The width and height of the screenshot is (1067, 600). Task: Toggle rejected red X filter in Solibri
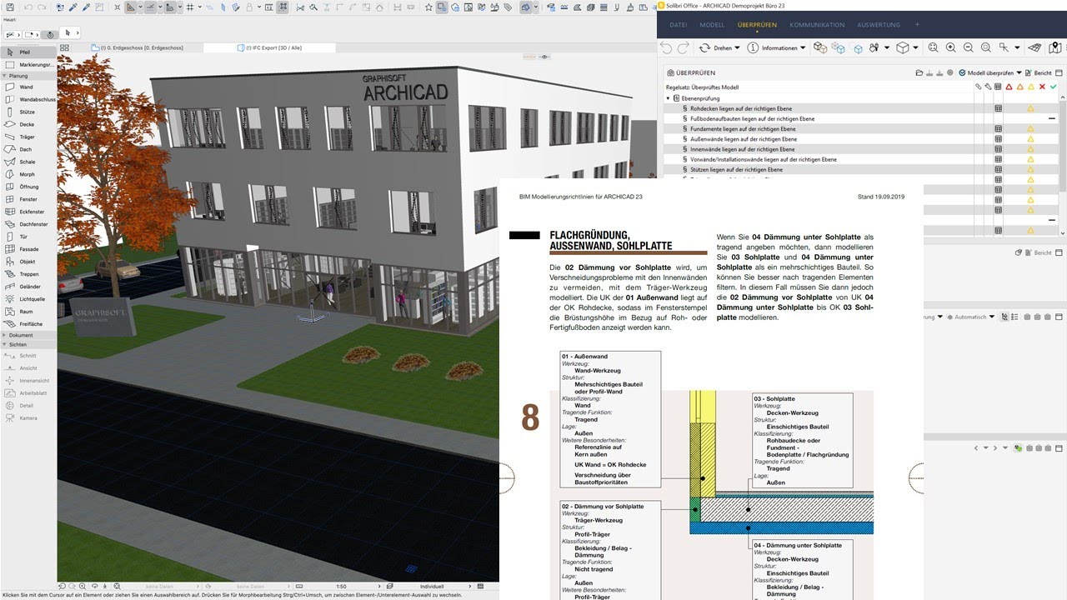click(1042, 87)
